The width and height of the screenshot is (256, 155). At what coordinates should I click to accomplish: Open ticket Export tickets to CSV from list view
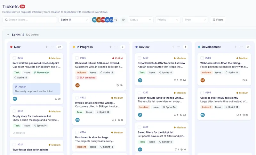161,63
